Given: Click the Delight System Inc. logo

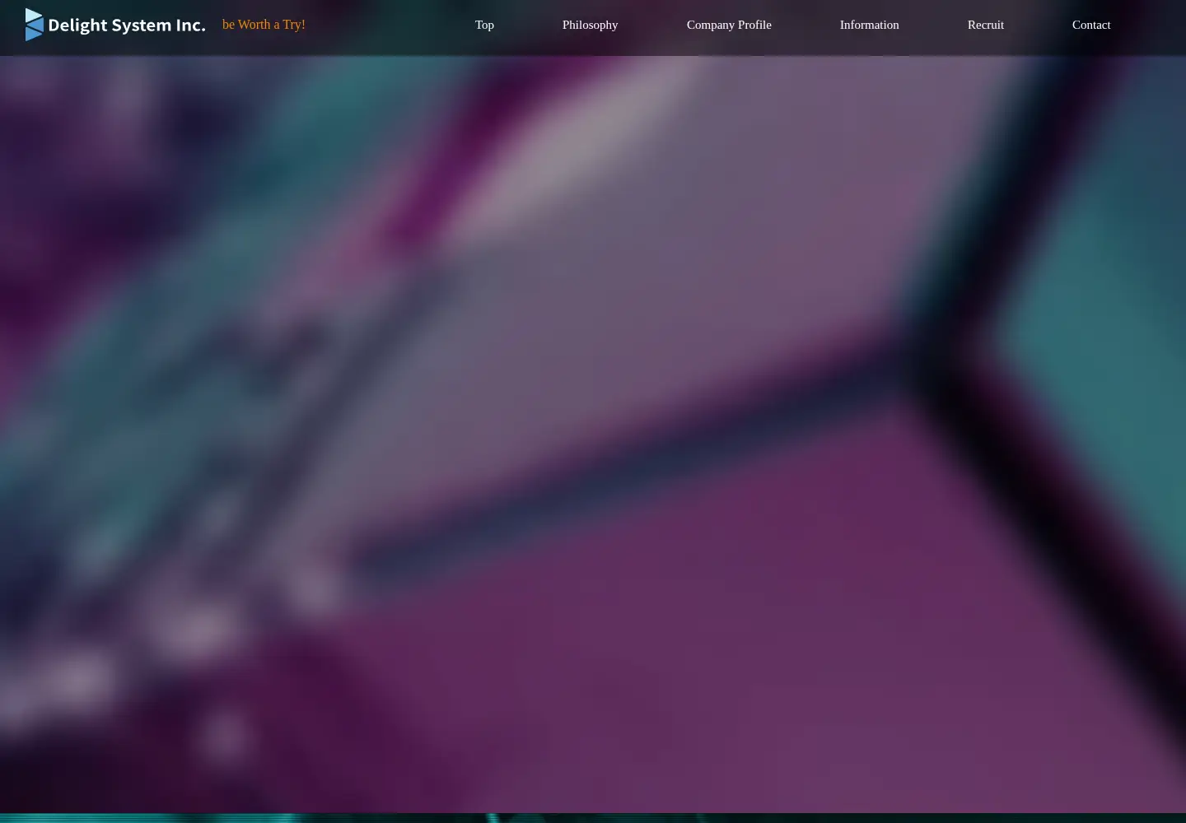Looking at the screenshot, I should [115, 25].
